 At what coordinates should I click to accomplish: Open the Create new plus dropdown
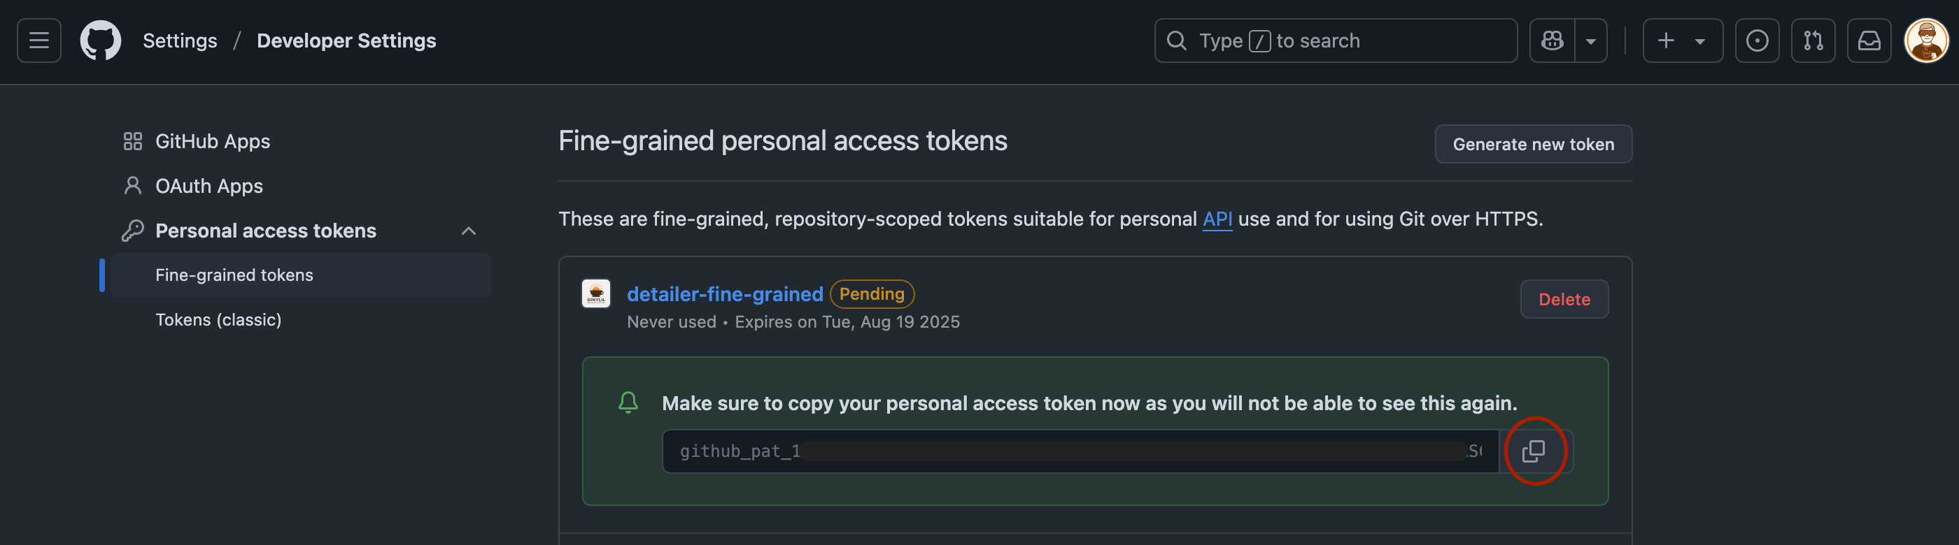coord(1682,41)
